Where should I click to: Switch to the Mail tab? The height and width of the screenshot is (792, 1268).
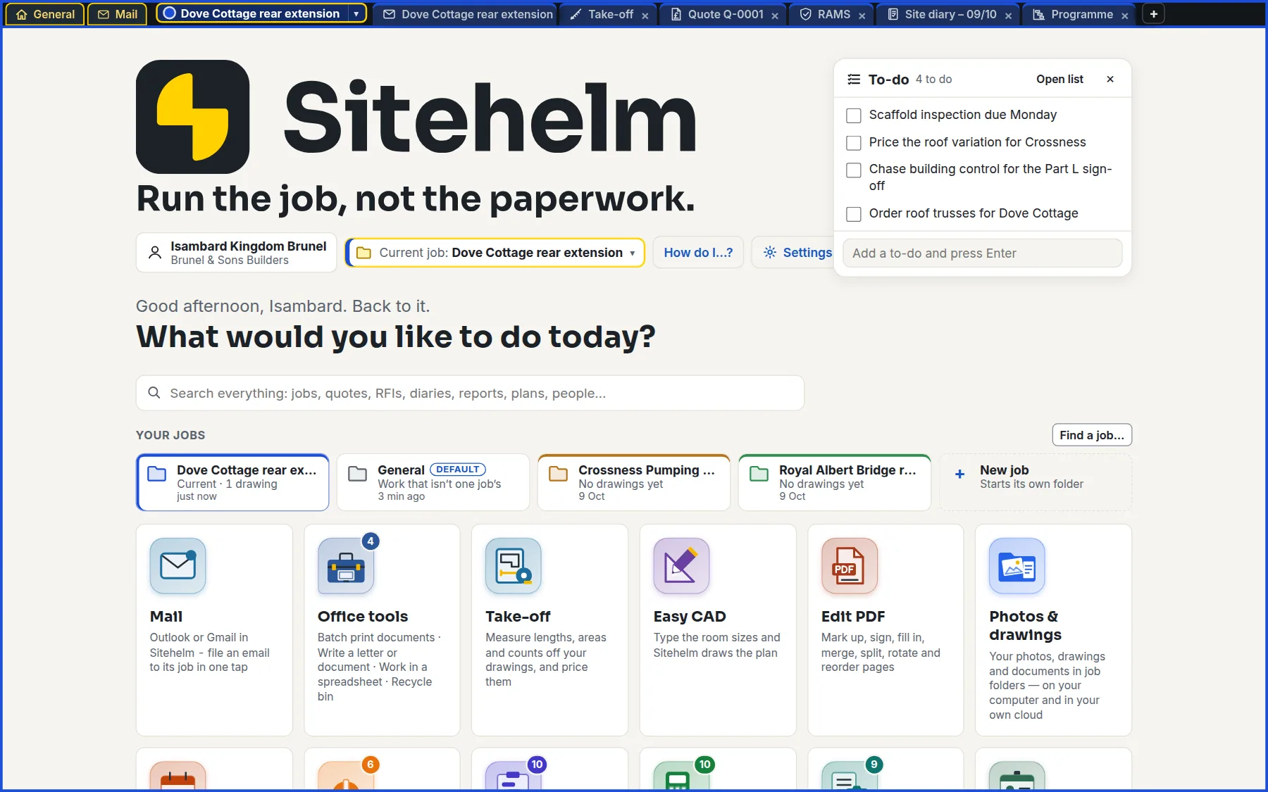[118, 14]
